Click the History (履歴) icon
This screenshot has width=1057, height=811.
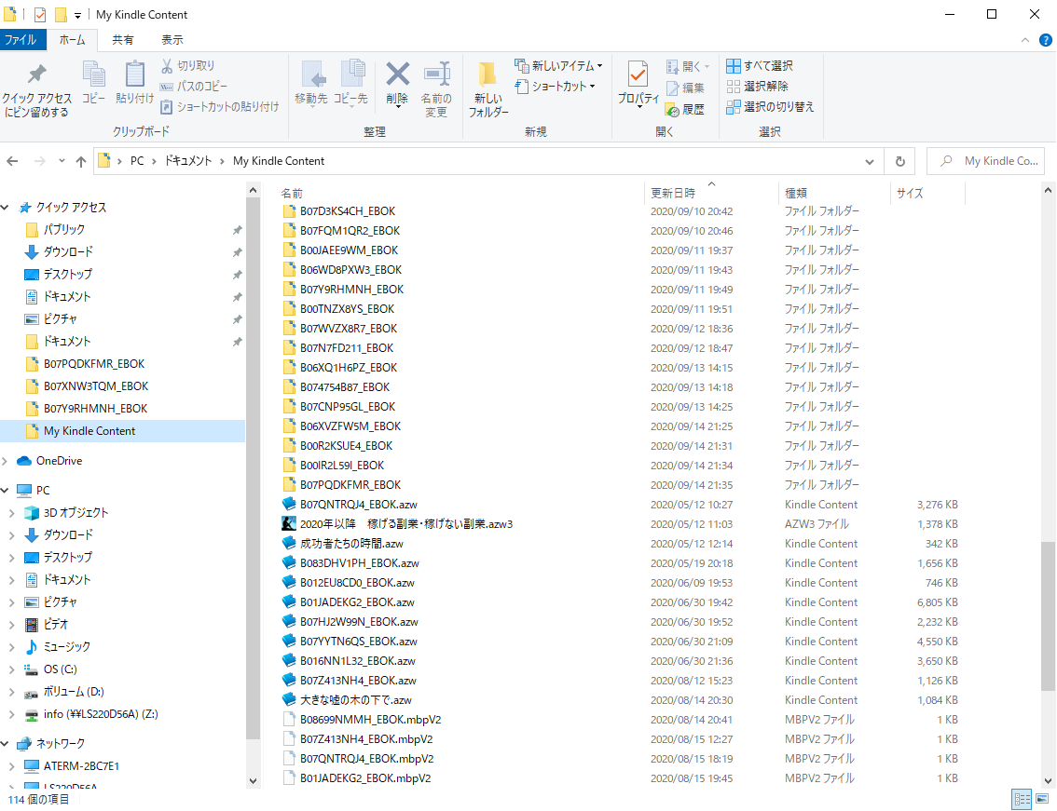(x=671, y=109)
